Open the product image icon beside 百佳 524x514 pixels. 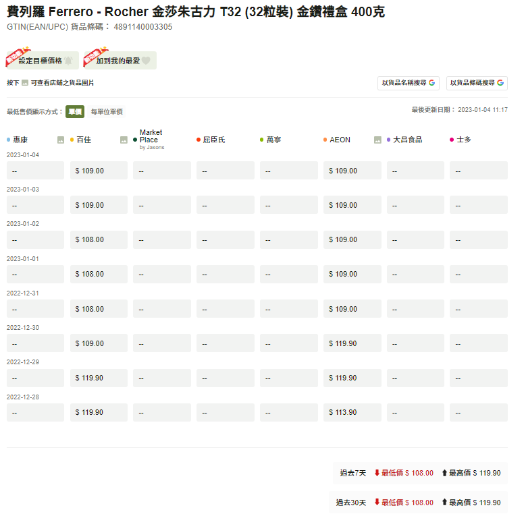pos(124,140)
